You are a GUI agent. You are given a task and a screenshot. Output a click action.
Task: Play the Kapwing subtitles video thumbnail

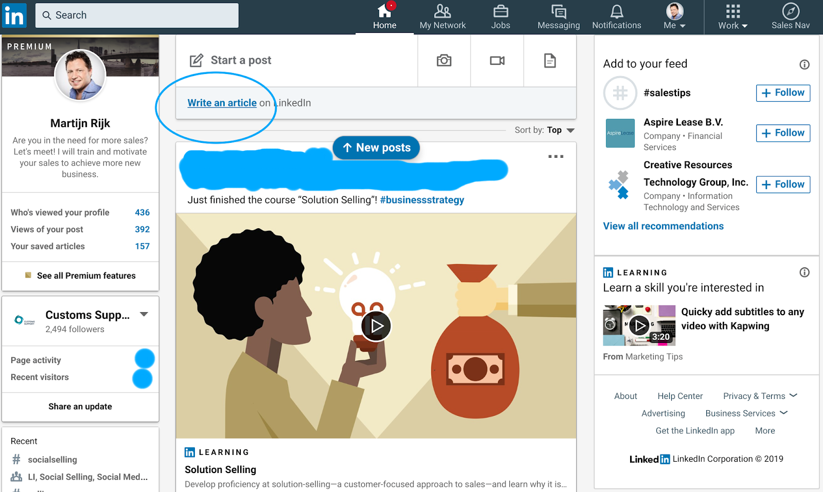(x=639, y=325)
